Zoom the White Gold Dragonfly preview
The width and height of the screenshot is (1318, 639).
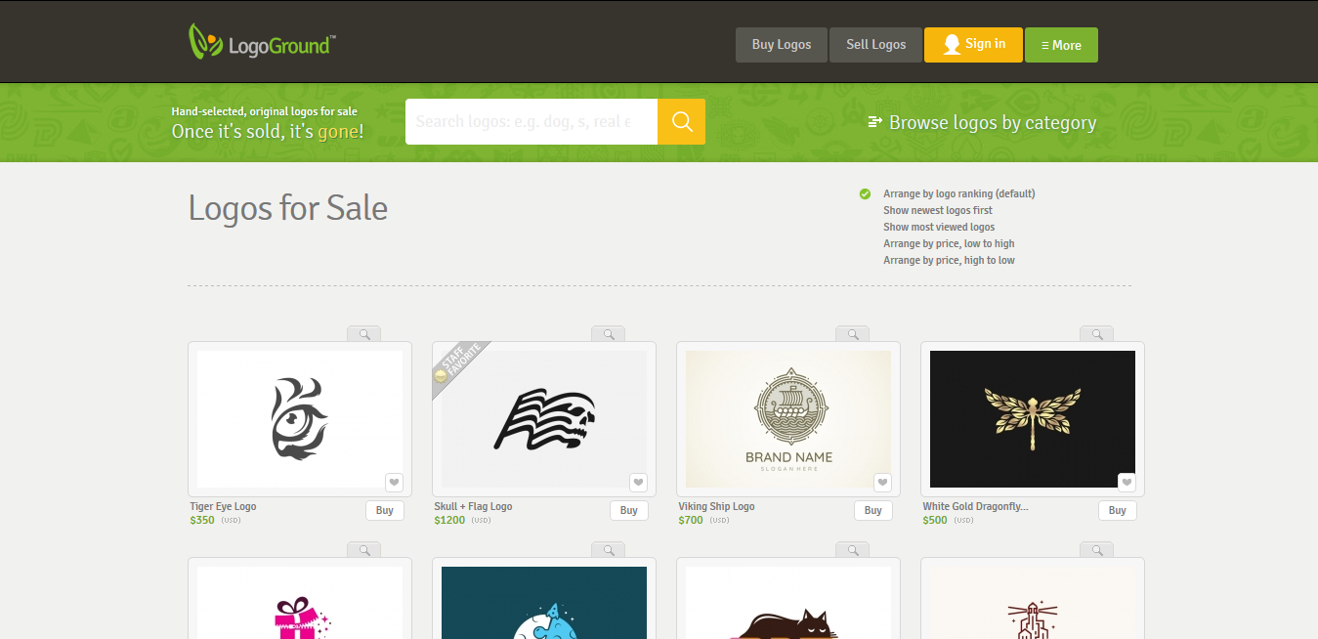1097,334
